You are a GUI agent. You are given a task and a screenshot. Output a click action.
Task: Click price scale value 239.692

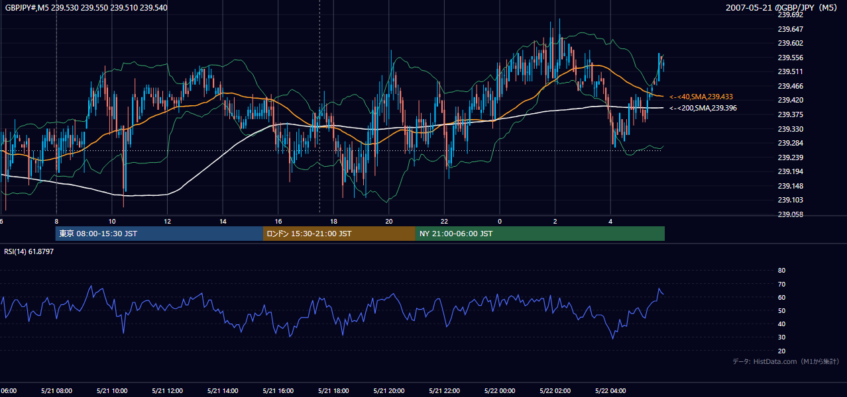point(790,15)
